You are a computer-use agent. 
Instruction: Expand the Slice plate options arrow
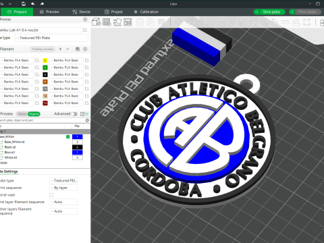[x=256, y=12]
